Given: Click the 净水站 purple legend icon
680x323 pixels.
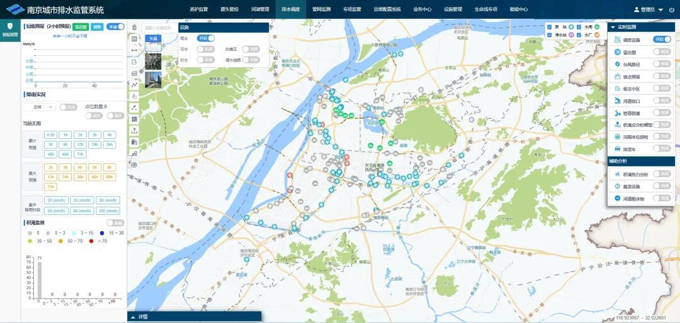Looking at the screenshot, I should (572, 35).
